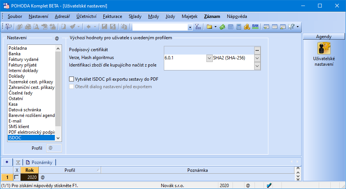Click the third panel layout icon
This screenshot has width=346, height=189.
(283, 27)
